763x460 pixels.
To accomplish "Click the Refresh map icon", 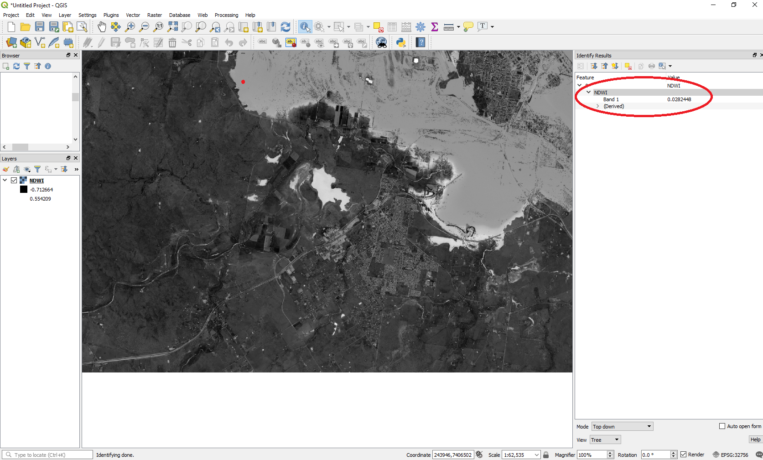I will pyautogui.click(x=285, y=27).
